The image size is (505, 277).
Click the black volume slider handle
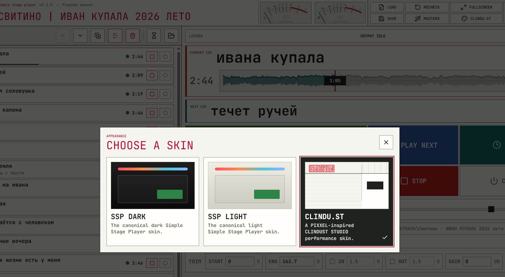(x=491, y=209)
